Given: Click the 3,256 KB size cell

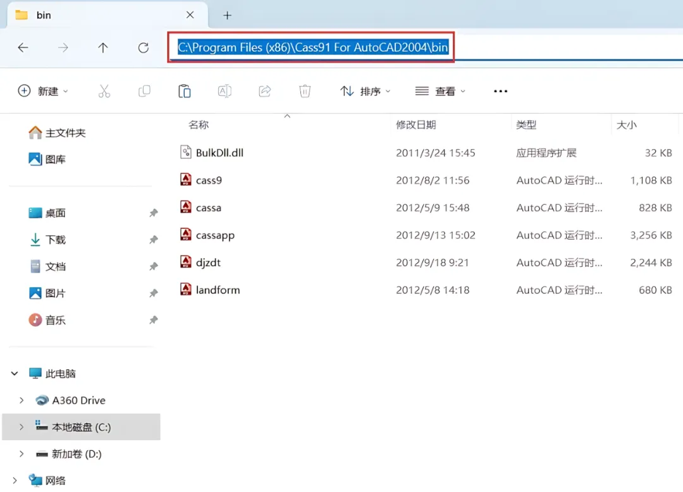Looking at the screenshot, I should (x=651, y=235).
